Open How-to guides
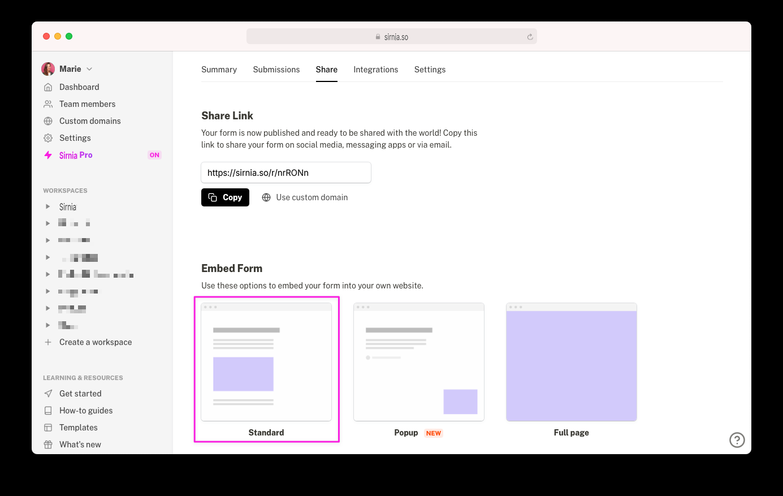This screenshot has width=783, height=496. [x=86, y=411]
